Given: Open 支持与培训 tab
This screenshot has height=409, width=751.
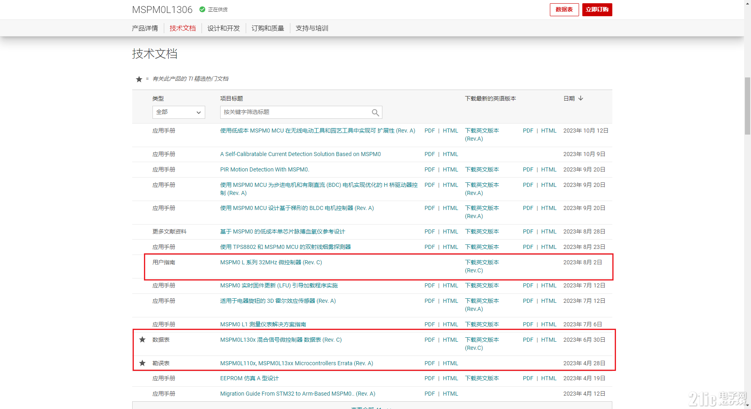Looking at the screenshot, I should tap(312, 28).
